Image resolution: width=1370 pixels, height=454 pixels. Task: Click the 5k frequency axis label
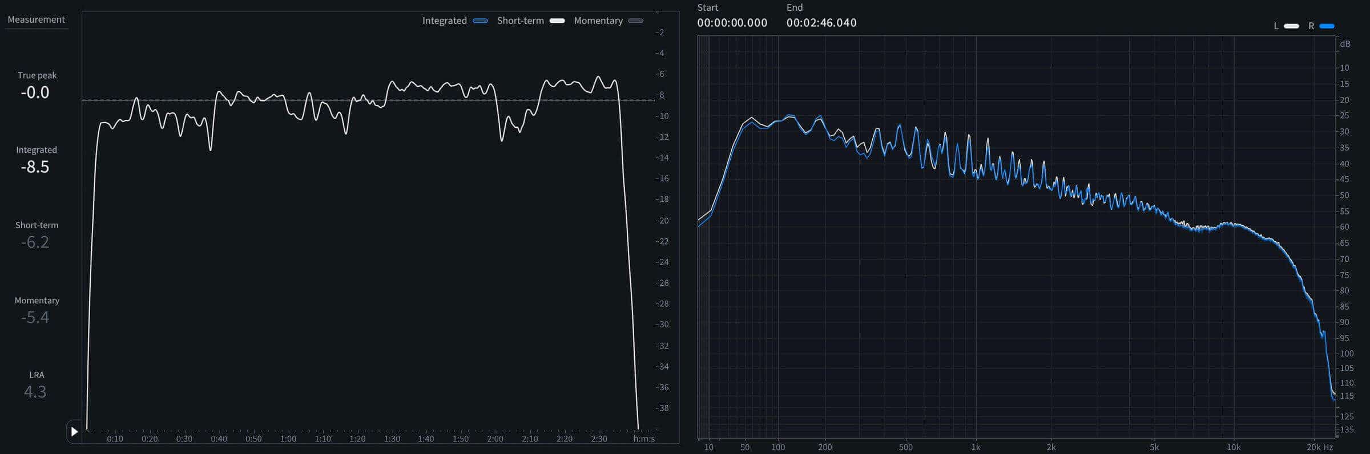(x=1154, y=448)
